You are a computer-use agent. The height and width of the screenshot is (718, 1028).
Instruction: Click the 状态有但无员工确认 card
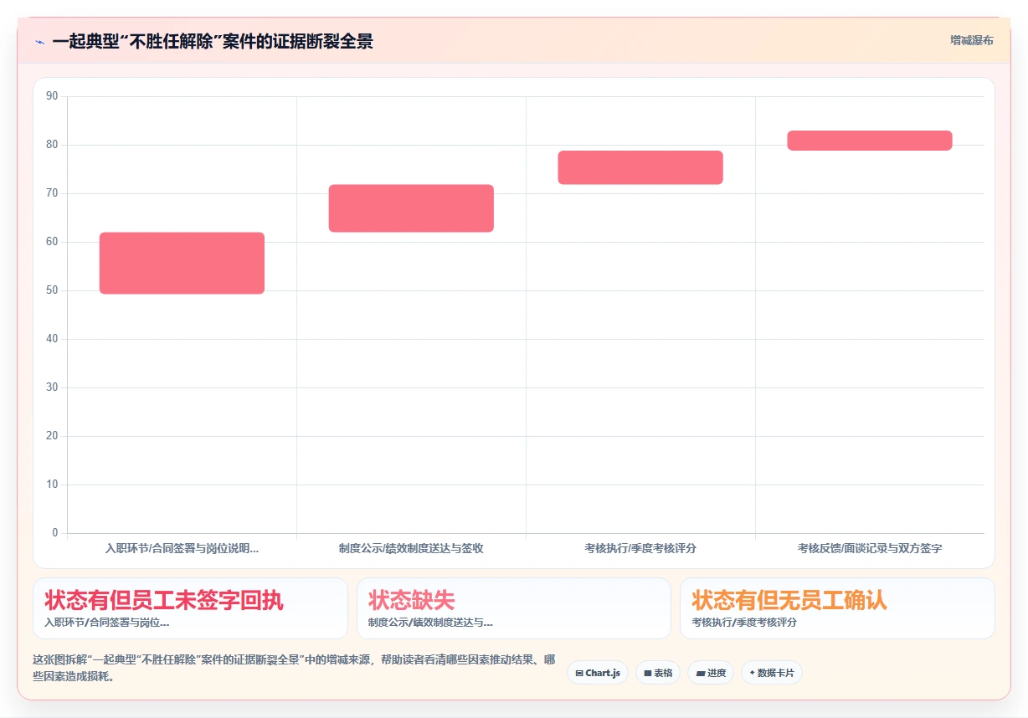click(837, 608)
